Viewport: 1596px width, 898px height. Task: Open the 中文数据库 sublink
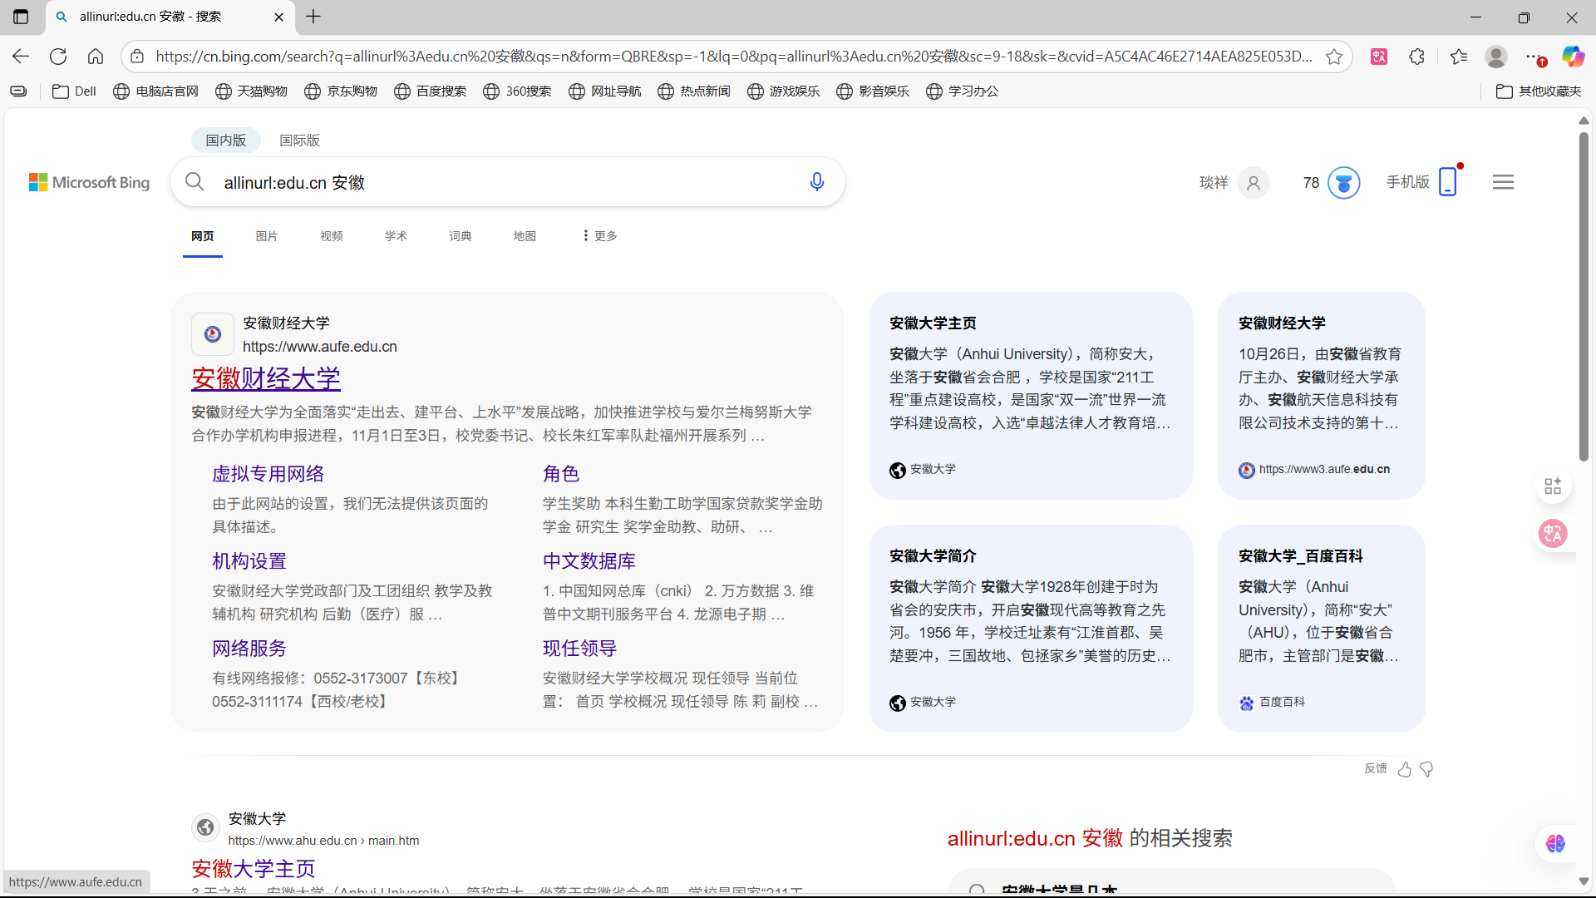pyautogui.click(x=589, y=561)
